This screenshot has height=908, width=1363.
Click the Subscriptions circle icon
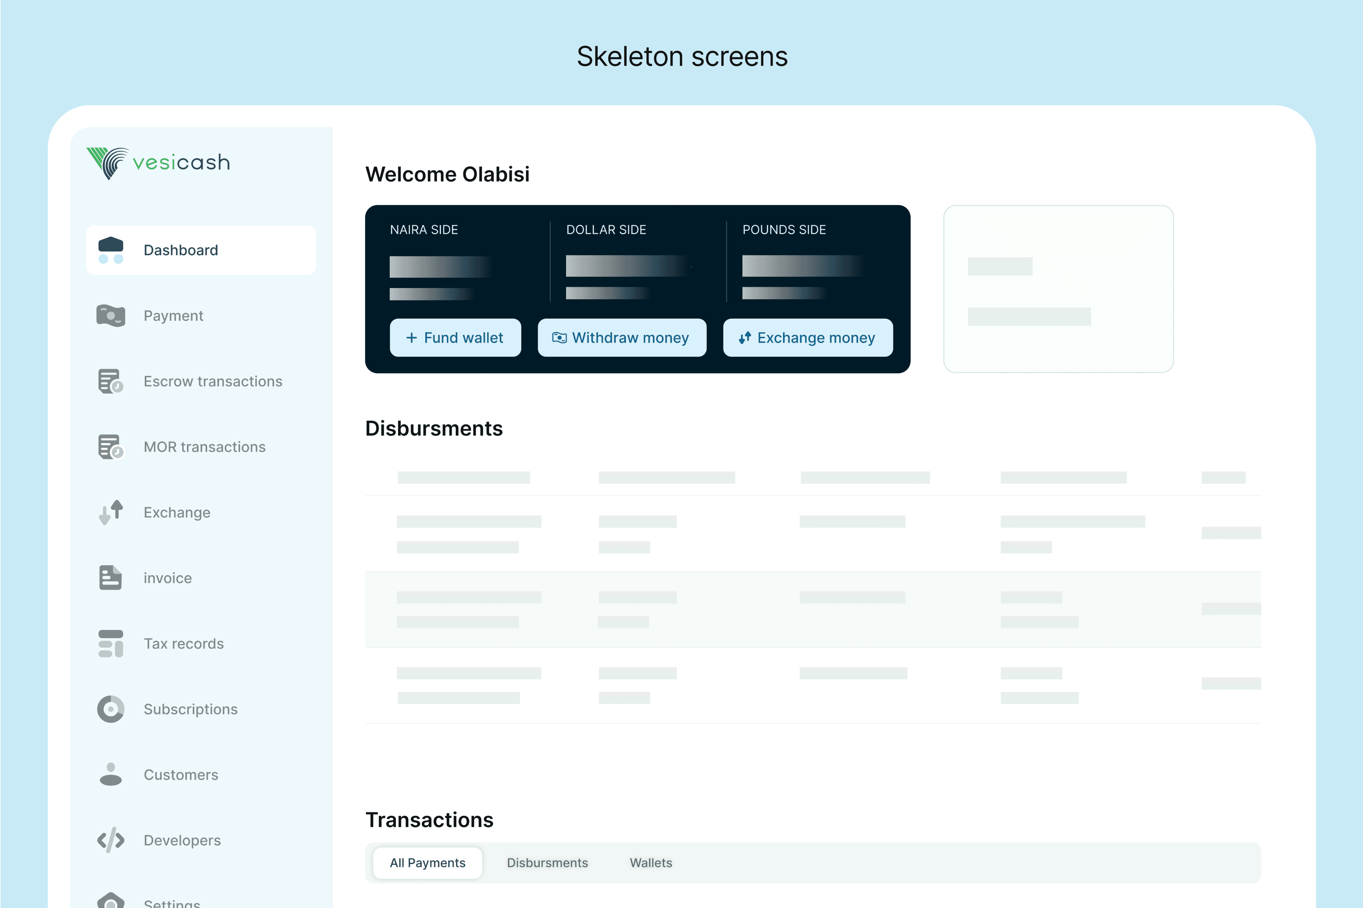[110, 709]
